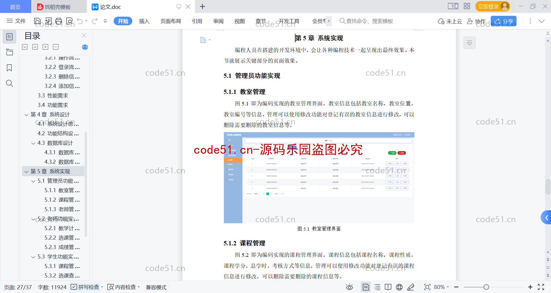
Task: Click the add outline level plus icon
Action: tap(45, 47)
